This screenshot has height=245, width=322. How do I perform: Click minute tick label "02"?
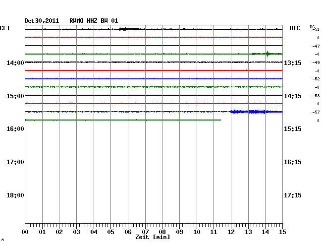click(x=59, y=232)
